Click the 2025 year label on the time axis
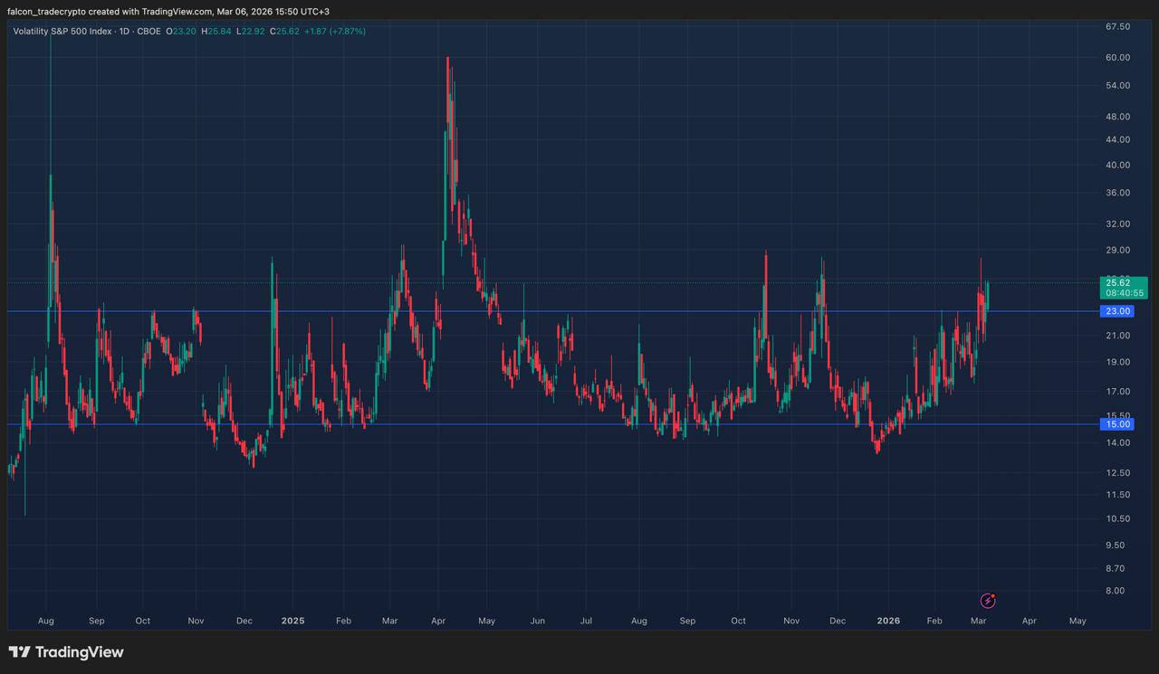 pyautogui.click(x=292, y=622)
